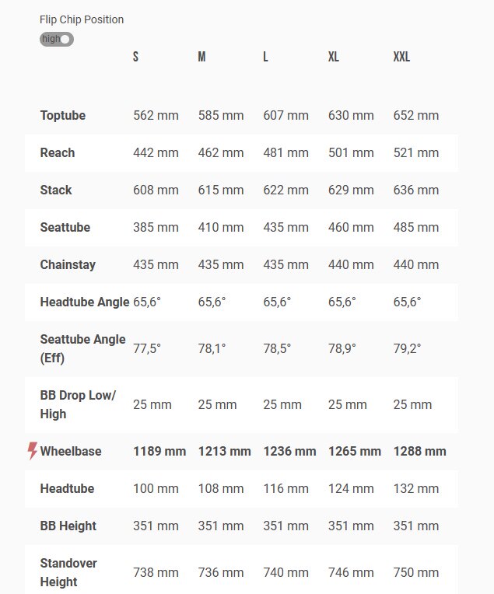494x594 pixels.
Task: Click the BB Height row label
Action: point(68,526)
